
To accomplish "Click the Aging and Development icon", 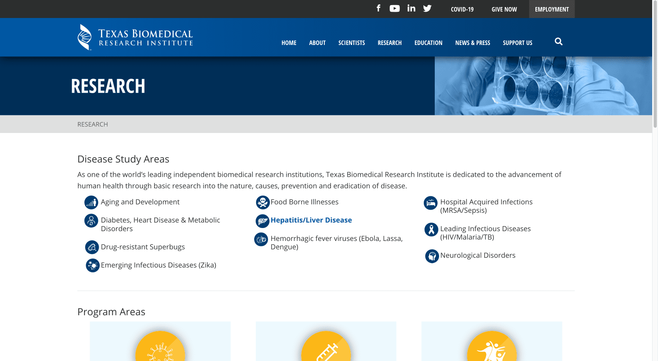I will [x=91, y=202].
